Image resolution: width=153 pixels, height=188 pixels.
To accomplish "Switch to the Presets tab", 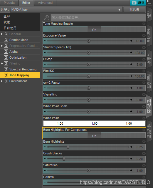I will coord(9,3).
